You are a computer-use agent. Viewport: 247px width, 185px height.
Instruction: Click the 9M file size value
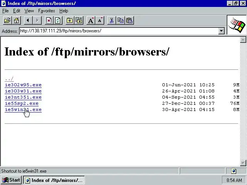pos(236,85)
